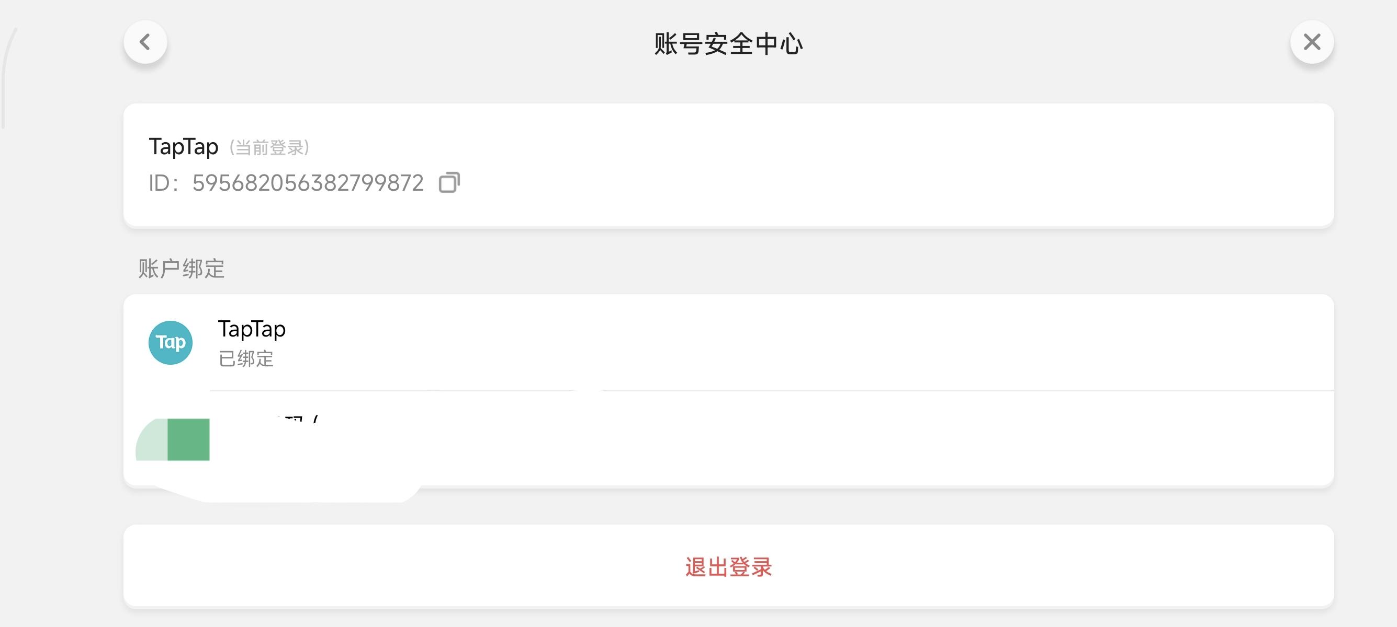The height and width of the screenshot is (627, 1397).
Task: Click the curved line at far left edge
Action: pyautogui.click(x=5, y=76)
